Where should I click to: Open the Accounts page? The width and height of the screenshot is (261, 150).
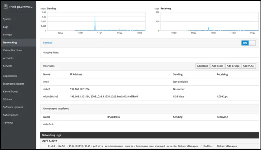pyautogui.click(x=8, y=58)
